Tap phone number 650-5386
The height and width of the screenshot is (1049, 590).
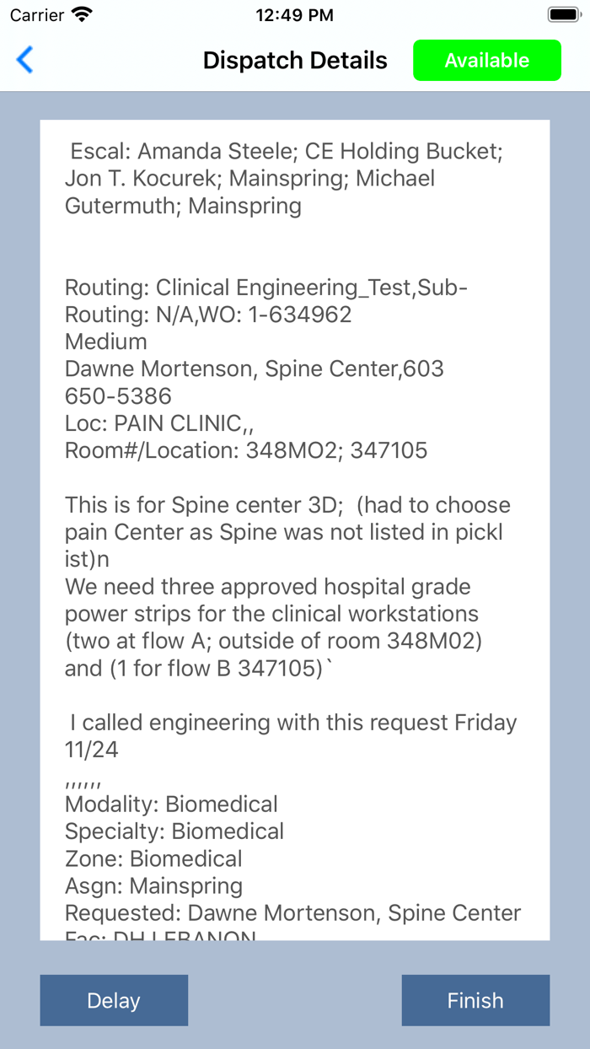click(118, 396)
